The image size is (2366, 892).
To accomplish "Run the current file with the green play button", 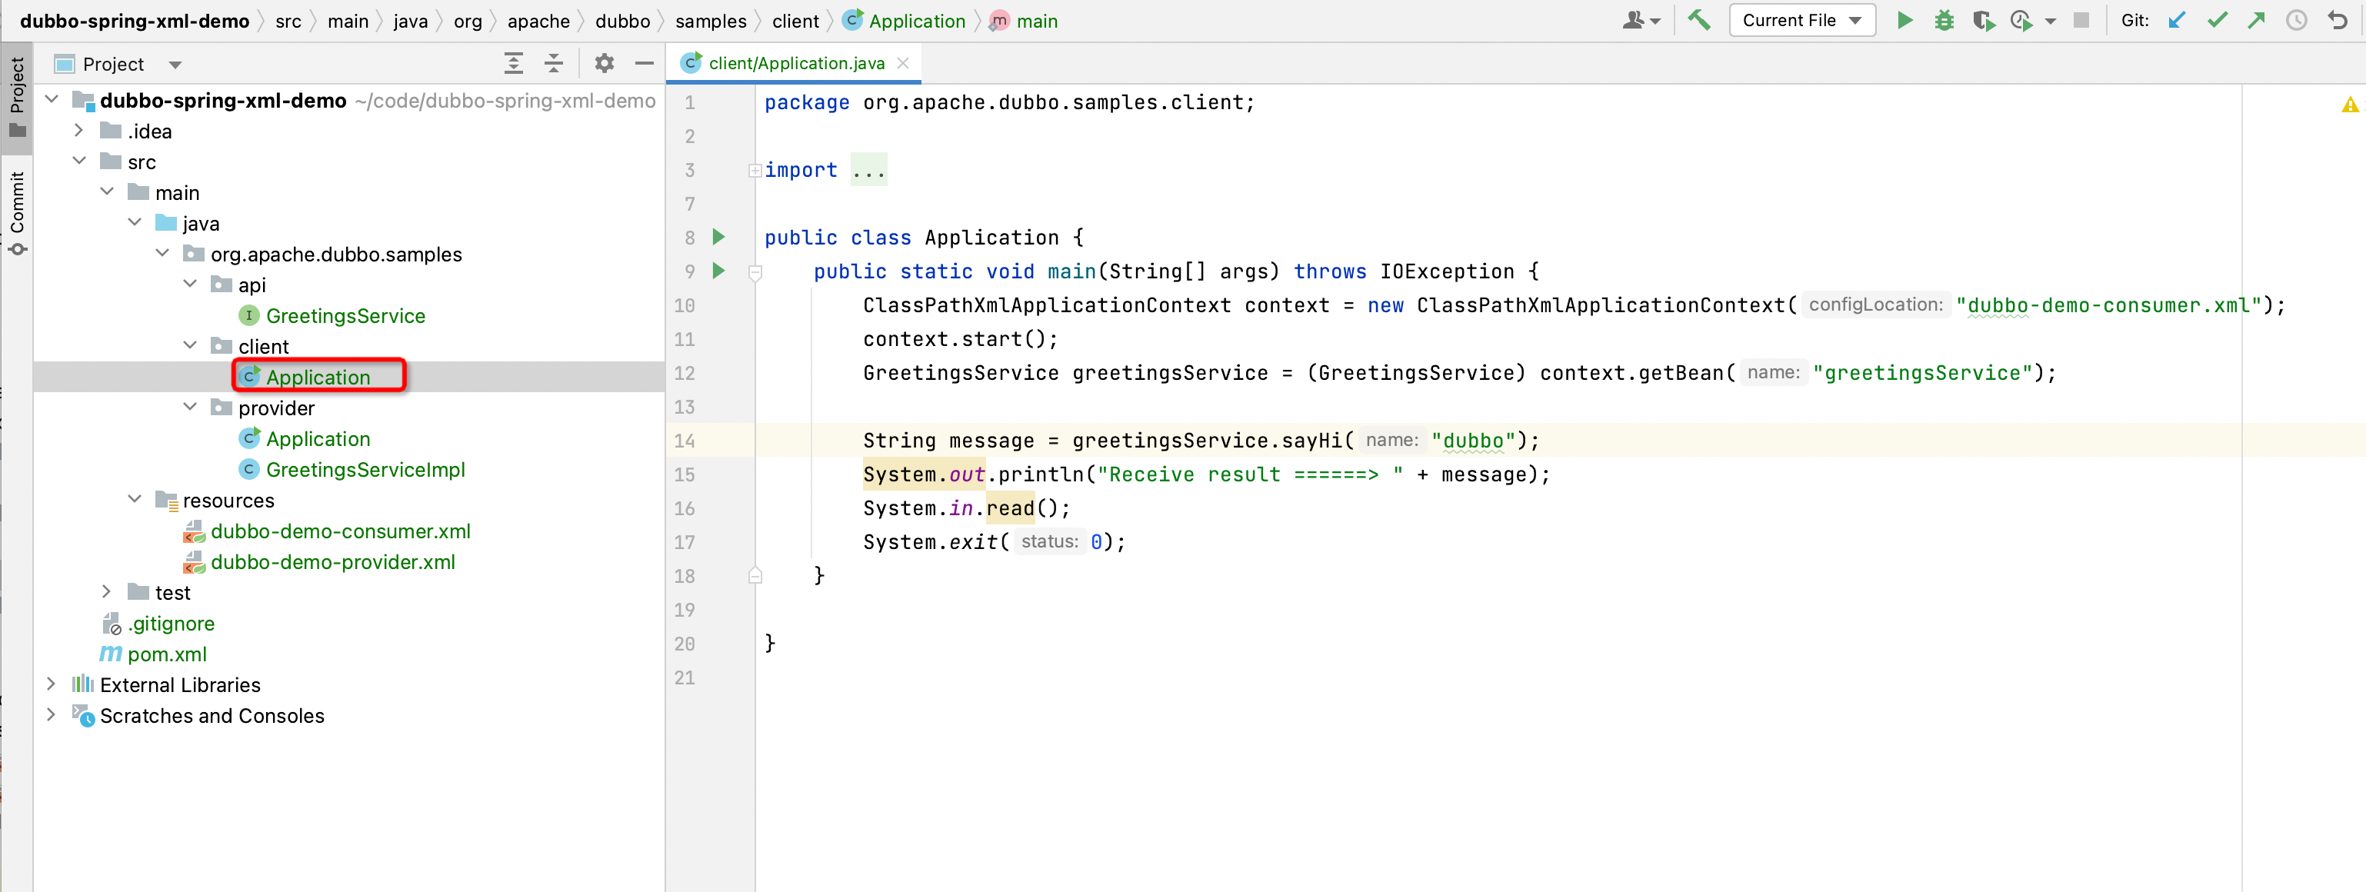I will point(1904,20).
